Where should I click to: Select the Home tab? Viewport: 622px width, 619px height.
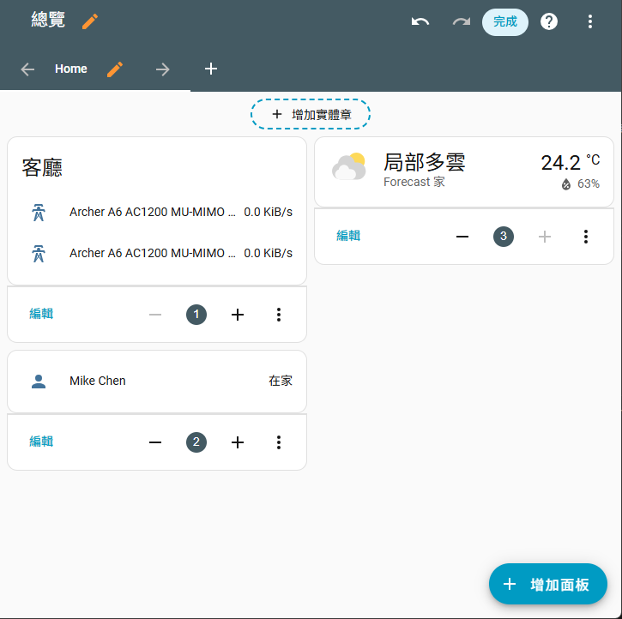click(x=71, y=69)
